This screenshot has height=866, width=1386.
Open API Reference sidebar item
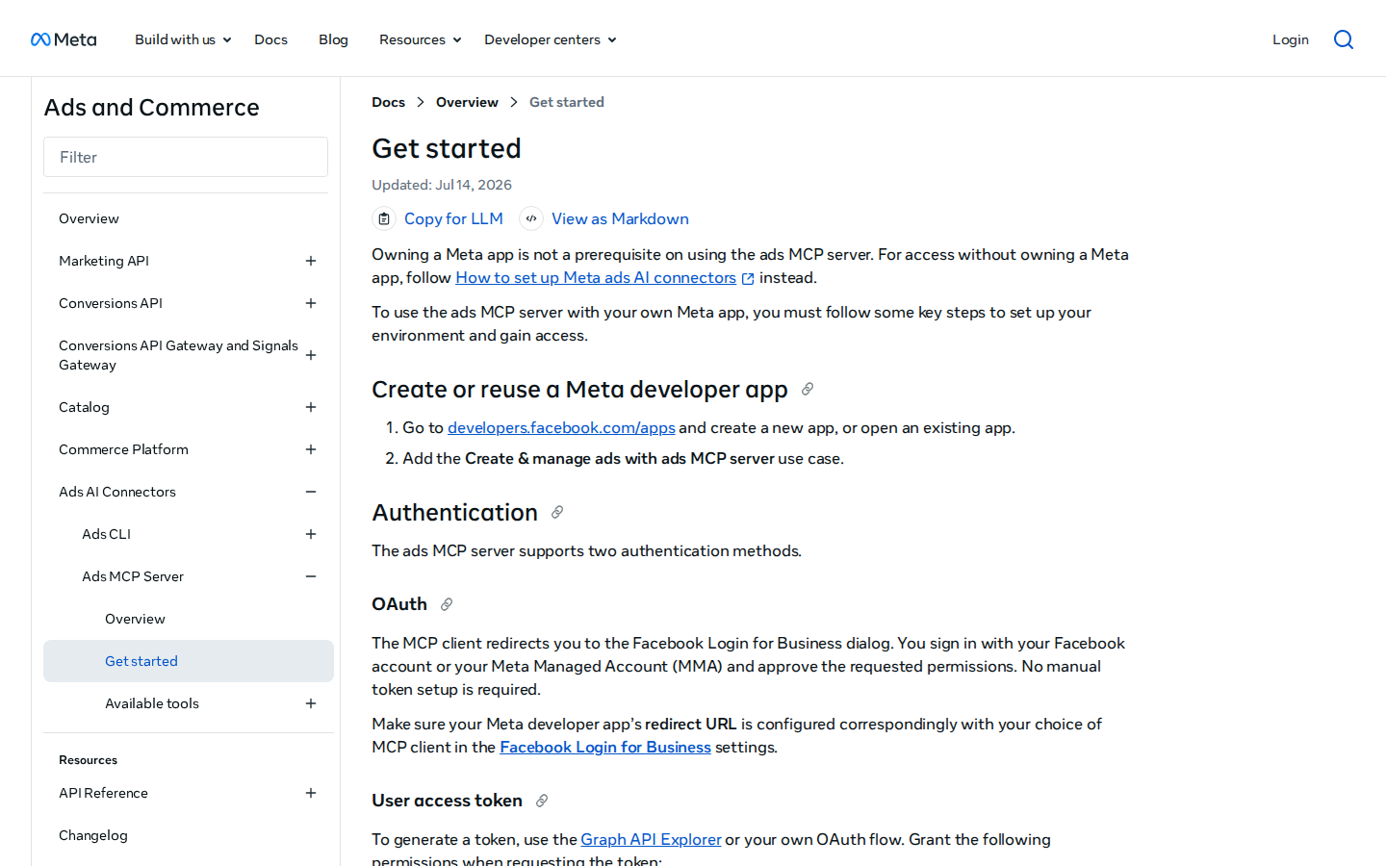tap(103, 793)
